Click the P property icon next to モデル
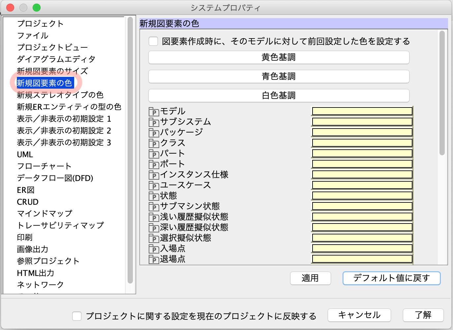Image resolution: width=453 pixels, height=330 pixels. [154, 112]
